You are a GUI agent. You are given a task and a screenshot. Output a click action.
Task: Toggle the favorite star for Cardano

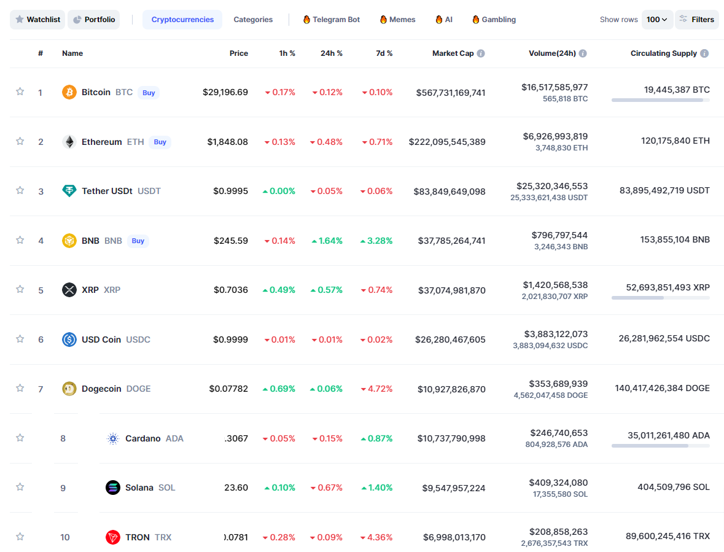(x=20, y=438)
